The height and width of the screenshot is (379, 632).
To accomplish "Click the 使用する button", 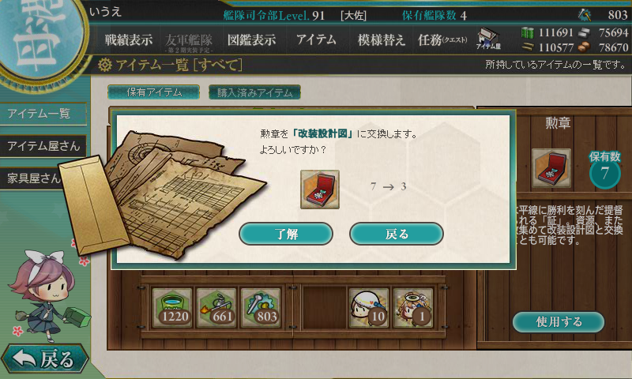I will 559,322.
